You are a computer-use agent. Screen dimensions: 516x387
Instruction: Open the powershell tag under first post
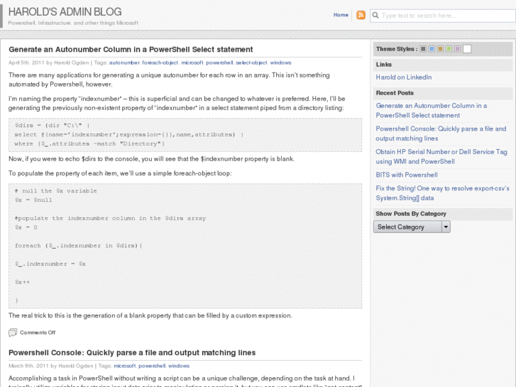tap(219, 62)
